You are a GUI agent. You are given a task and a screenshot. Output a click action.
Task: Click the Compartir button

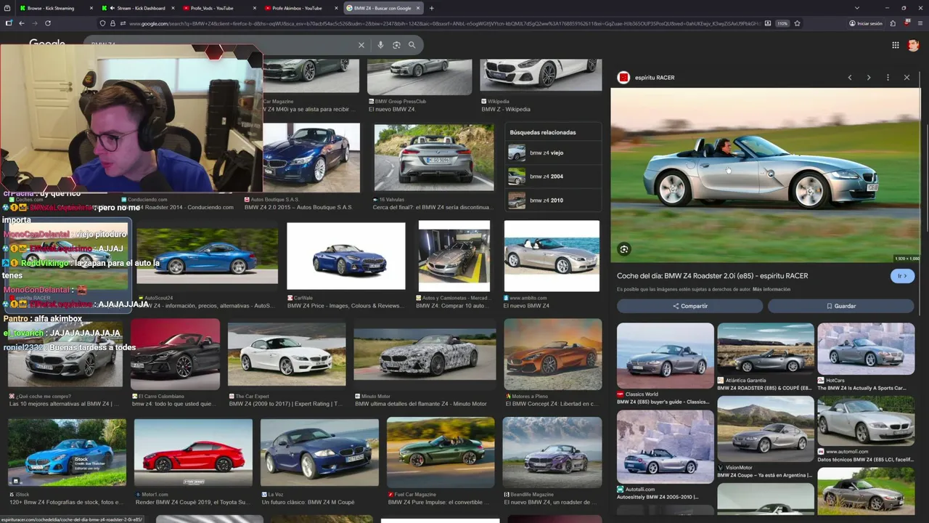pos(689,306)
